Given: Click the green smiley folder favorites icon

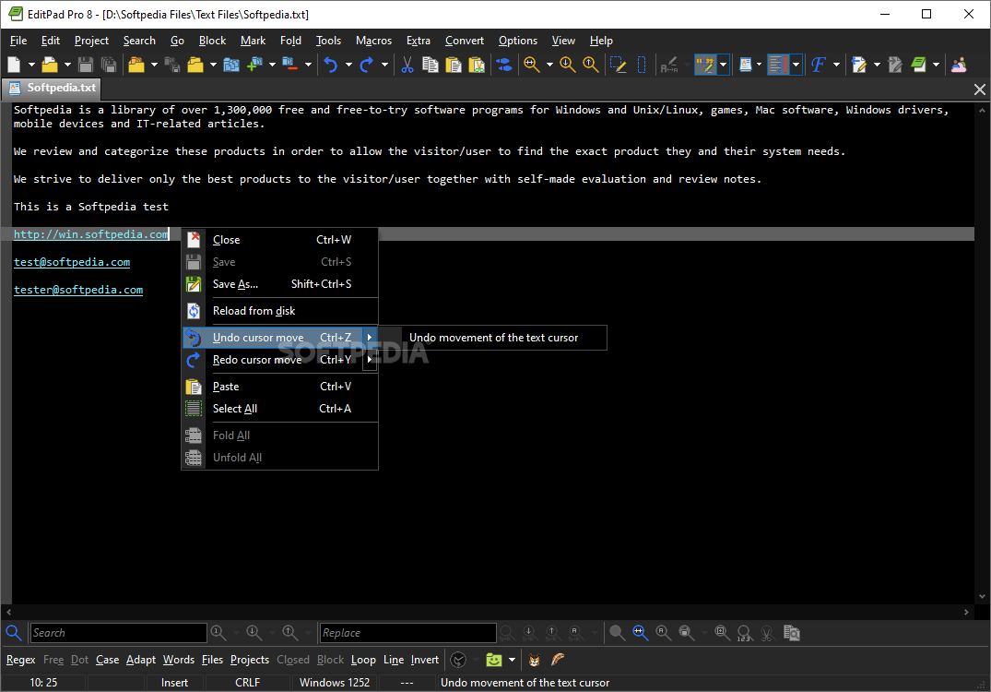Looking at the screenshot, I should tap(493, 660).
